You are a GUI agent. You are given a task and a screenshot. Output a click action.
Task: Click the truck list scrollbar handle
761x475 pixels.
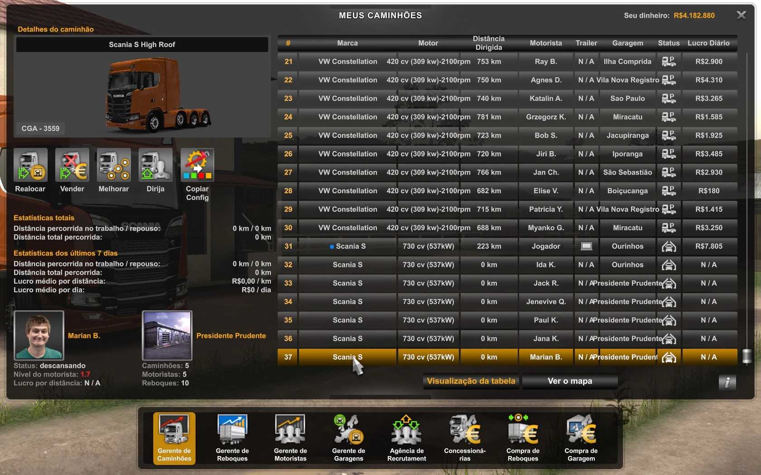click(x=747, y=356)
